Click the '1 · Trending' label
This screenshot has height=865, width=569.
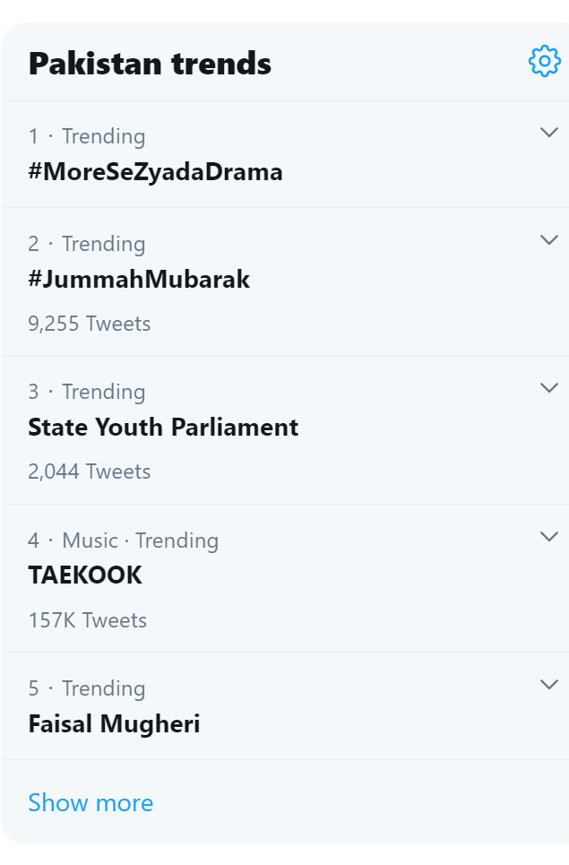(87, 136)
